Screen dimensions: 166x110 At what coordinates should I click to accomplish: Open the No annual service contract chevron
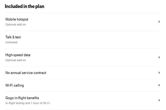159,73
